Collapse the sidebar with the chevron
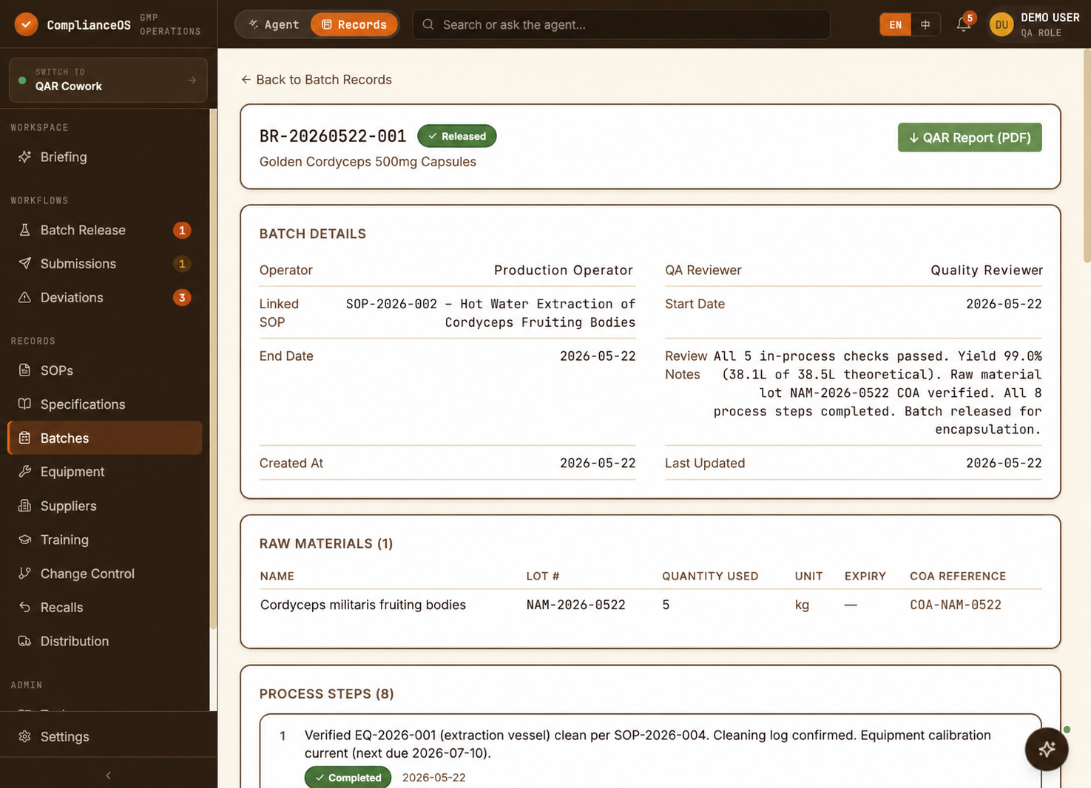This screenshot has width=1091, height=788. pos(109,775)
